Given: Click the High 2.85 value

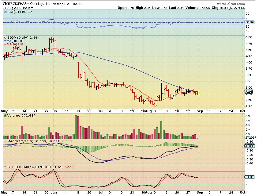Looking at the screenshot, I should point(143,8).
